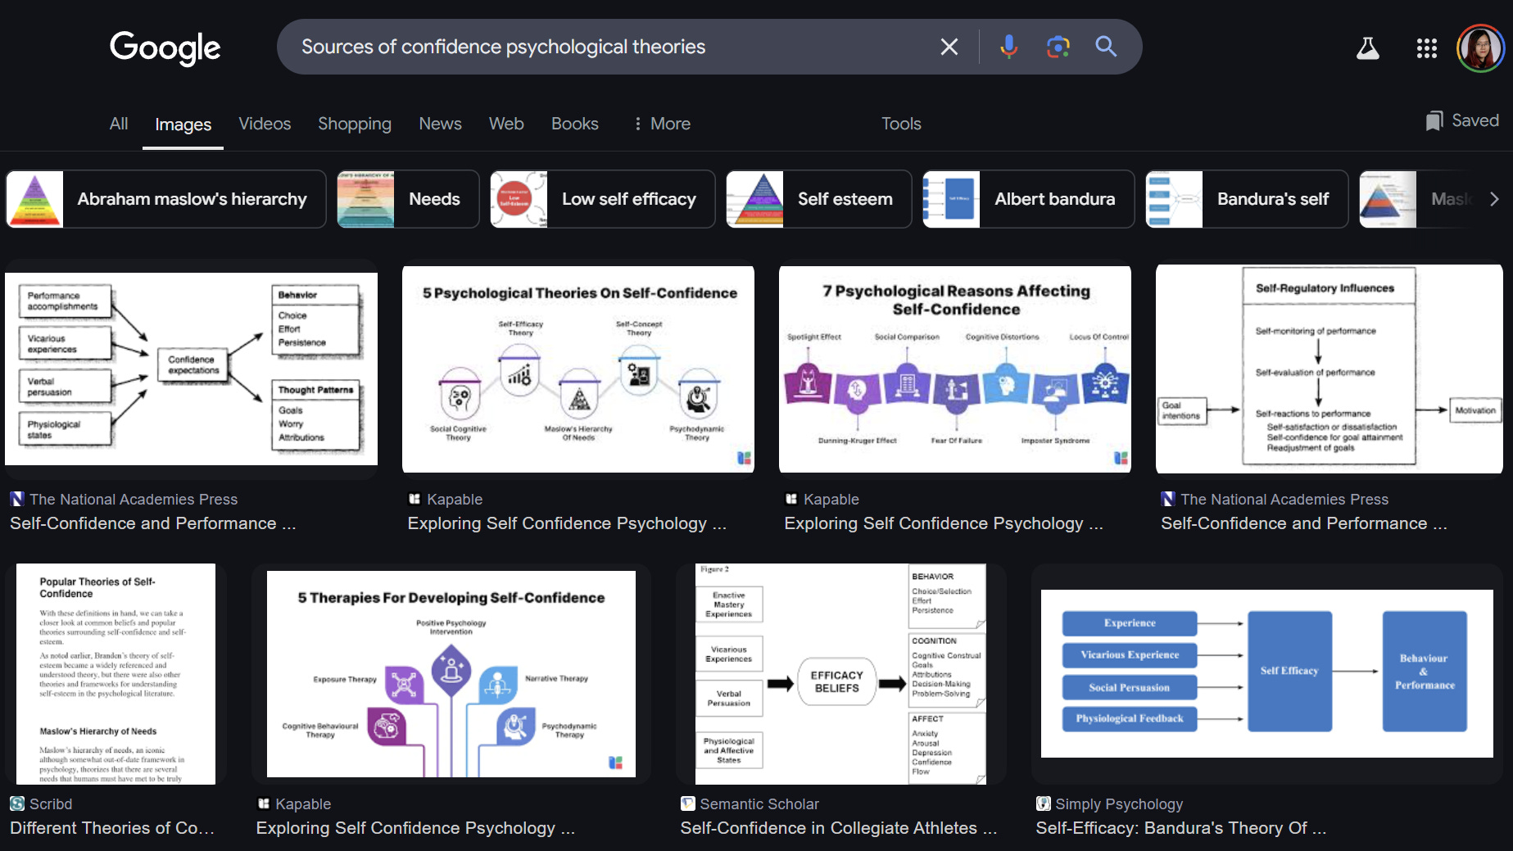The image size is (1513, 851).
Task: Expand the More search categories menu
Action: coord(662,124)
